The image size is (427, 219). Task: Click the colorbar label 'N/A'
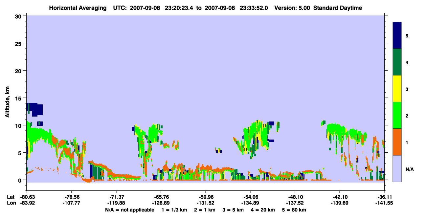pyautogui.click(x=410, y=169)
